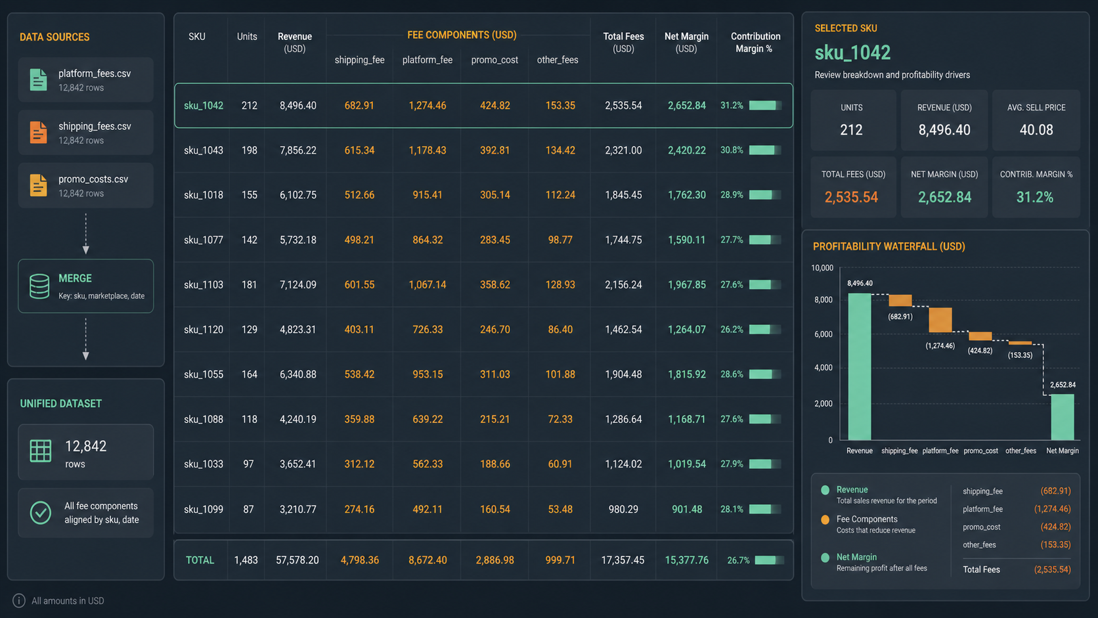
Task: Select the sku_1042 row link
Action: tap(204, 106)
